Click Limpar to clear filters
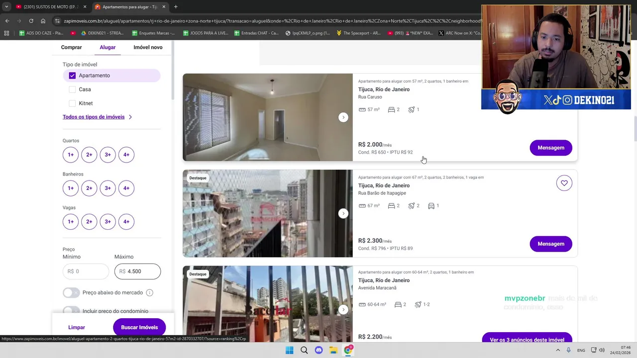 tap(77, 327)
